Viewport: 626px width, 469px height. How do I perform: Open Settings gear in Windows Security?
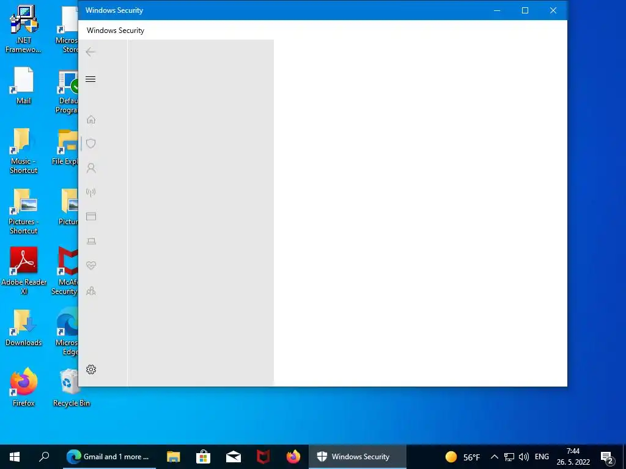pyautogui.click(x=91, y=369)
